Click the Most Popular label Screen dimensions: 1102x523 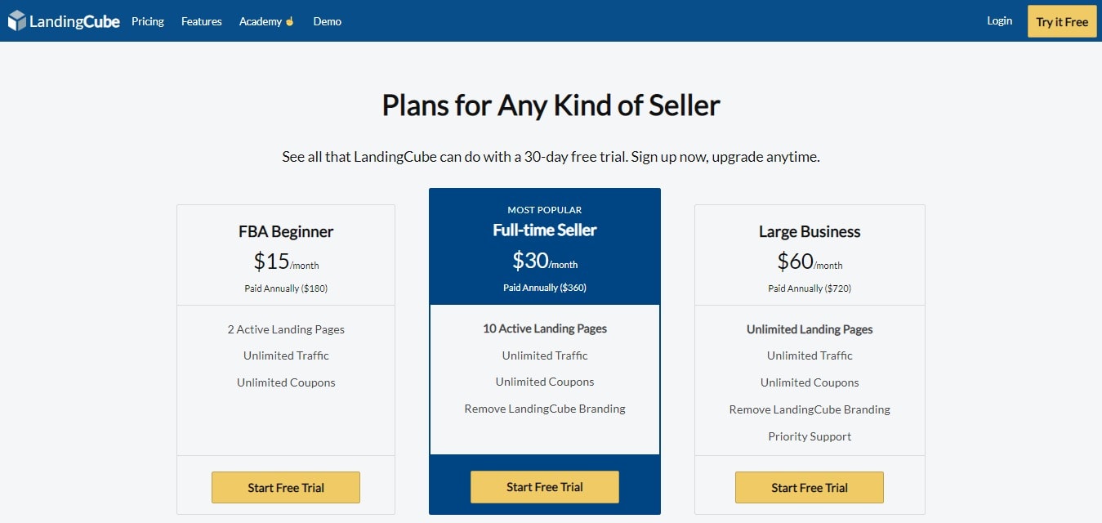tap(545, 210)
